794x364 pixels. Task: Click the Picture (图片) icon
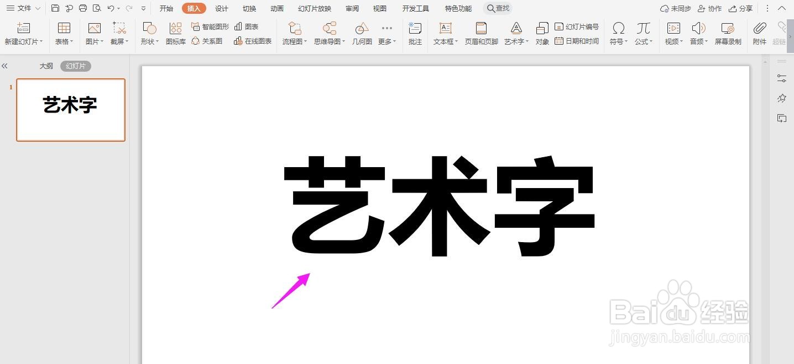[95, 28]
